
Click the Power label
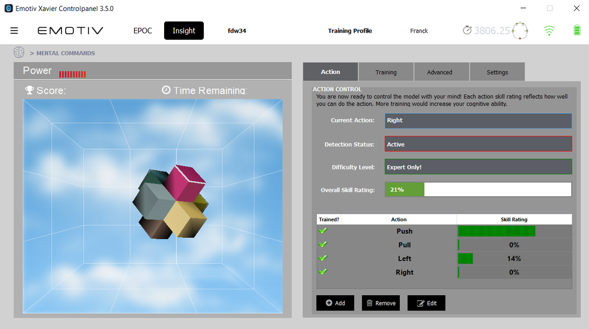[x=37, y=71]
